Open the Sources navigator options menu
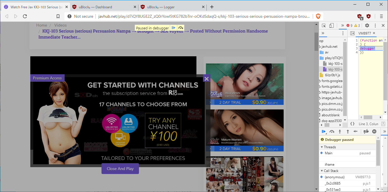This screenshot has height=192, width=388. pos(343,33)
